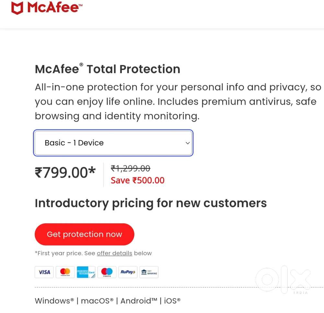Click the Save ₹500.00 text
Image resolution: width=324 pixels, height=313 pixels.
pyautogui.click(x=137, y=180)
